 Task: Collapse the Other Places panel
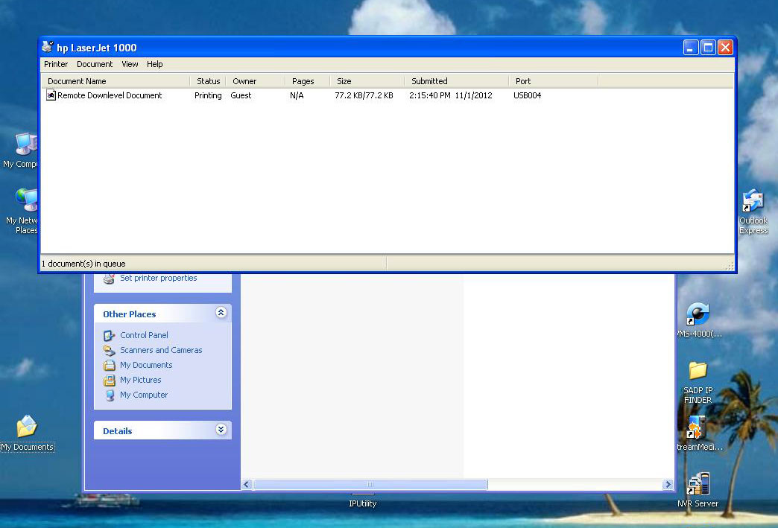tap(221, 314)
